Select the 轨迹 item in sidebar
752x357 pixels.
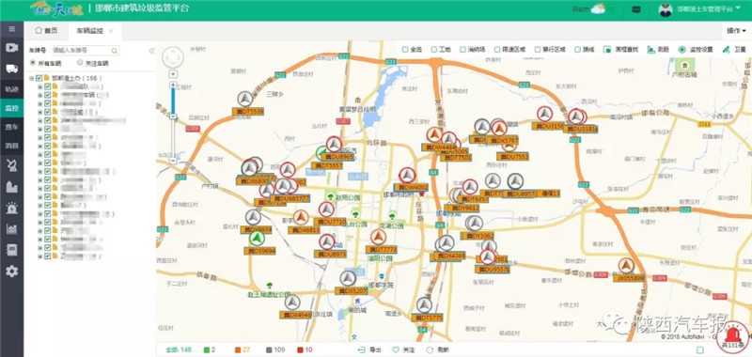point(11,89)
